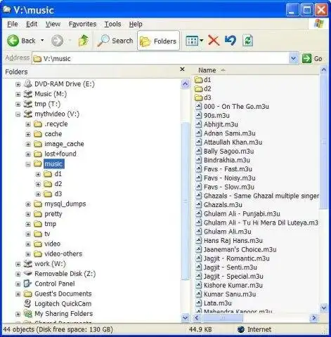Open the Search pane
The image size is (331, 337).
coord(115,41)
